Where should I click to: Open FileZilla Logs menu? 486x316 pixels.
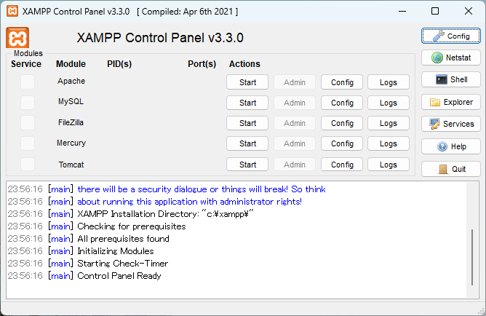[389, 123]
